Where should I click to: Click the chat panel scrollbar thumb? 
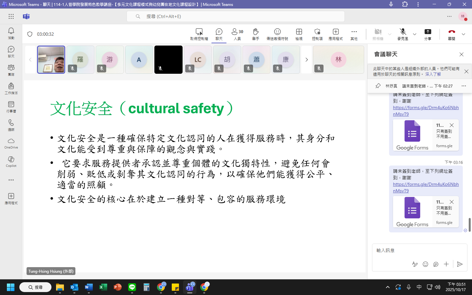point(470,225)
